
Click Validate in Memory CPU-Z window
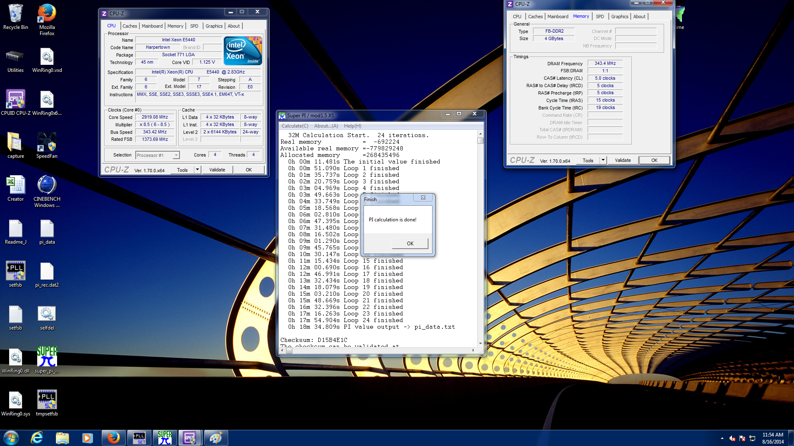[623, 160]
